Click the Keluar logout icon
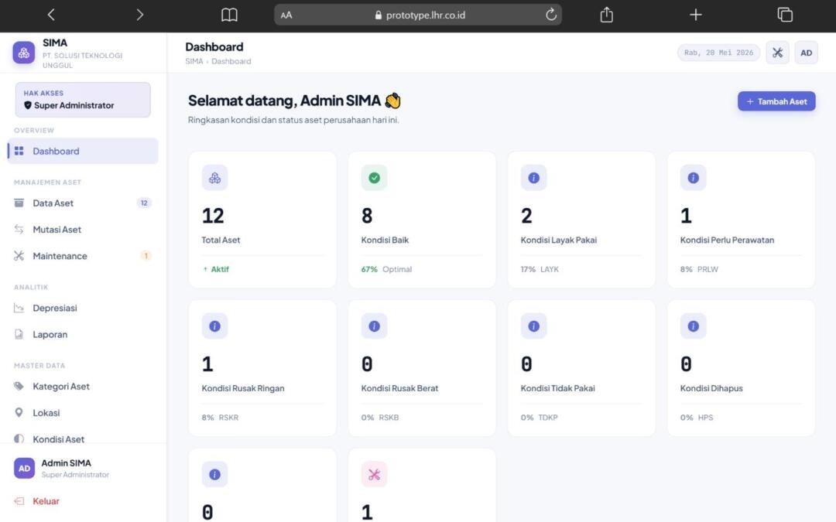 point(19,501)
